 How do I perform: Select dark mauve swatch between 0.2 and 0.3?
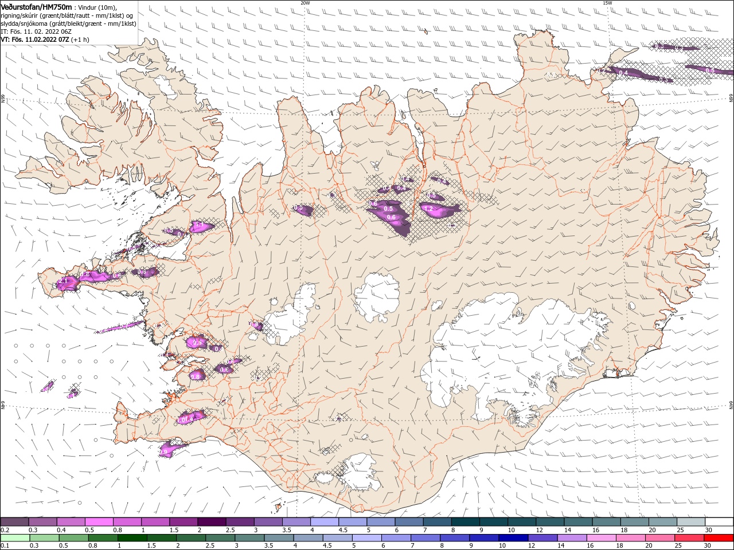click(x=14, y=522)
